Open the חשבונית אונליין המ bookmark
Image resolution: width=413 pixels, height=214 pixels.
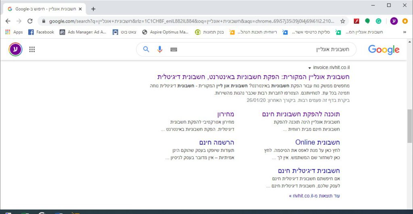pos(359,32)
